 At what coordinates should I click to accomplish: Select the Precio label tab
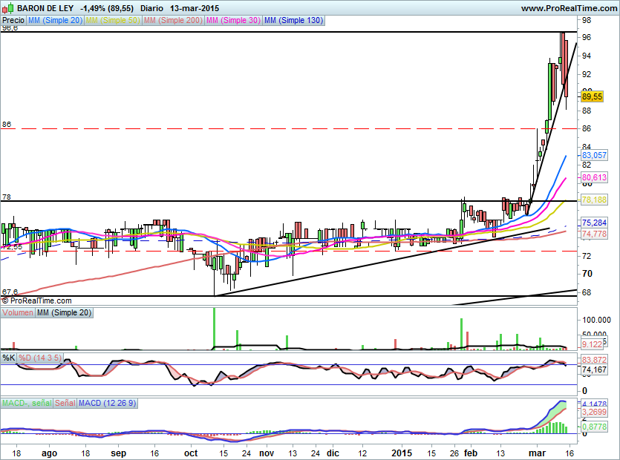pyautogui.click(x=13, y=21)
